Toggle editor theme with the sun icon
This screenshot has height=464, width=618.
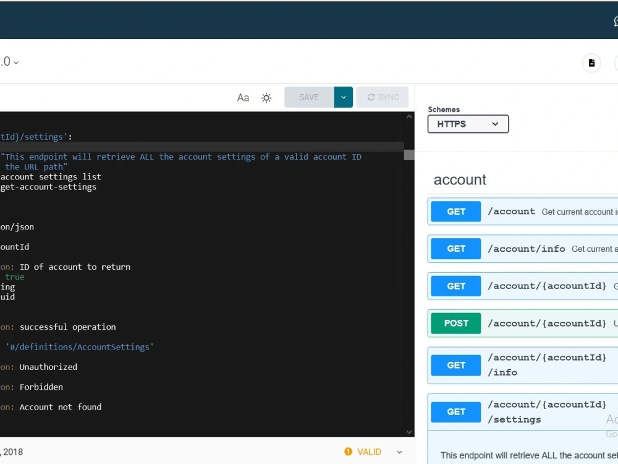266,97
